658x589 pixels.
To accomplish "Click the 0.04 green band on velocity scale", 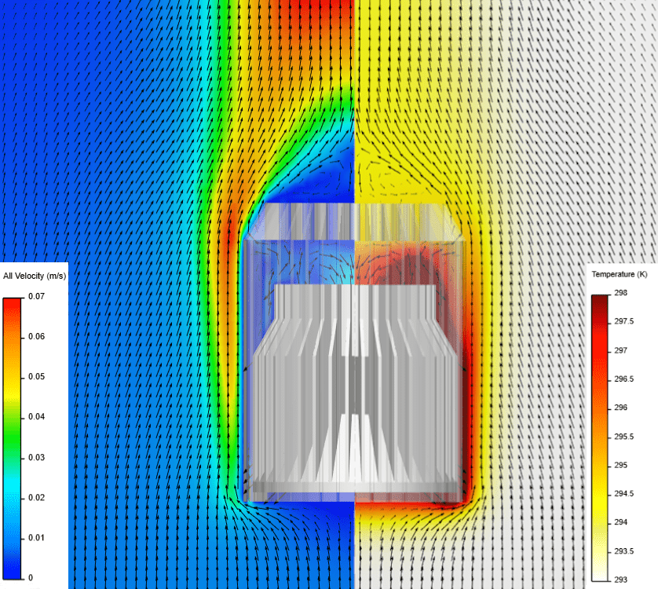I will click(x=12, y=417).
